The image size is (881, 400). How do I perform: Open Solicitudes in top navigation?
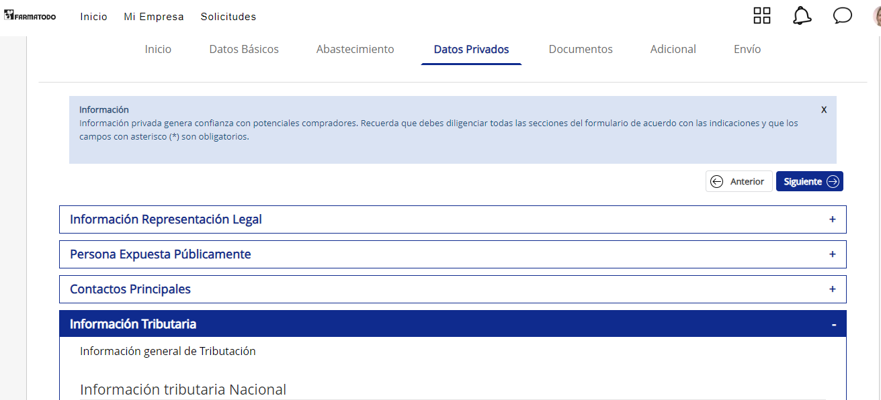(x=228, y=17)
